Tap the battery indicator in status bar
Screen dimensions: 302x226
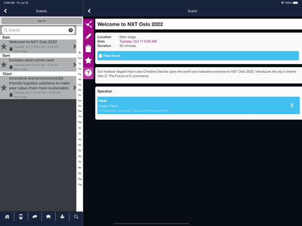click(x=296, y=3)
